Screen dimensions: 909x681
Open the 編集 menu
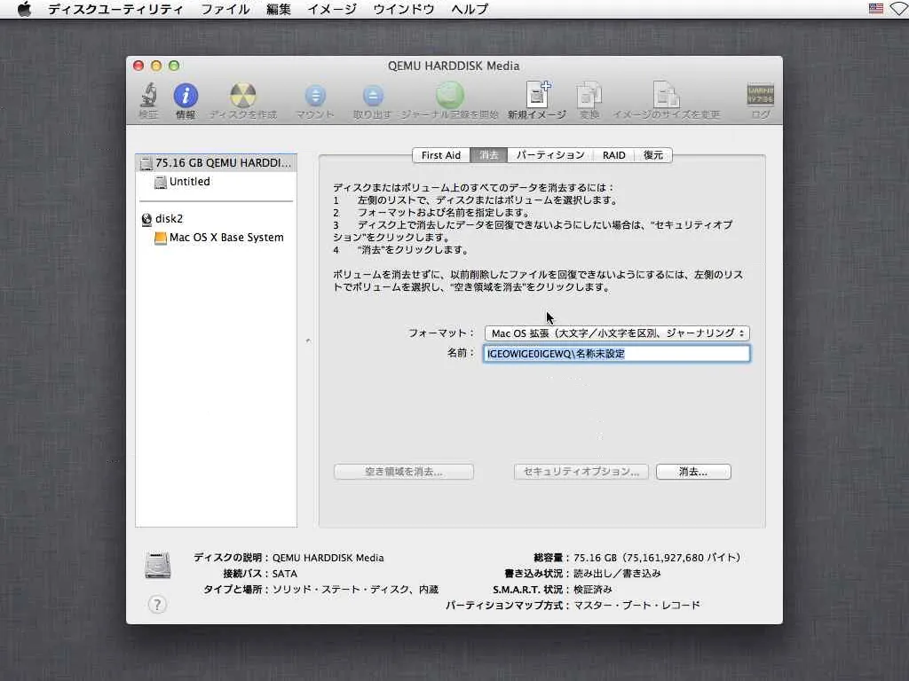[x=278, y=9]
